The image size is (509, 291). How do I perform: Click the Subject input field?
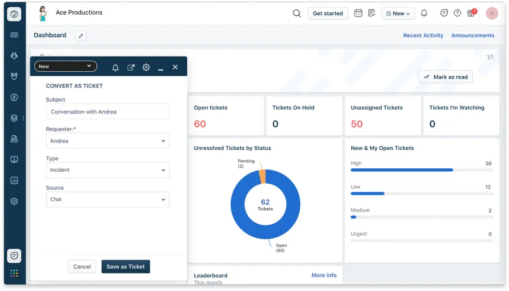click(x=107, y=112)
